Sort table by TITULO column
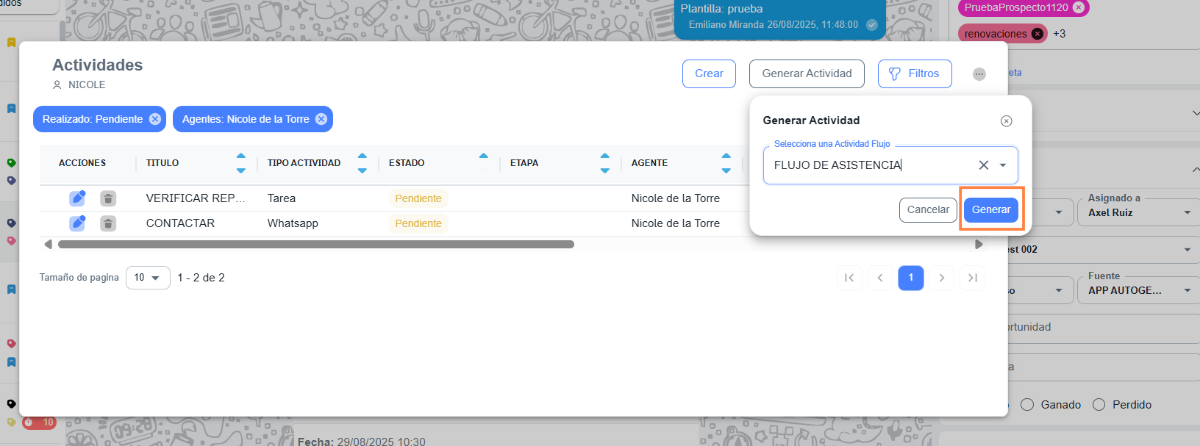This screenshot has width=1200, height=446. click(x=240, y=163)
